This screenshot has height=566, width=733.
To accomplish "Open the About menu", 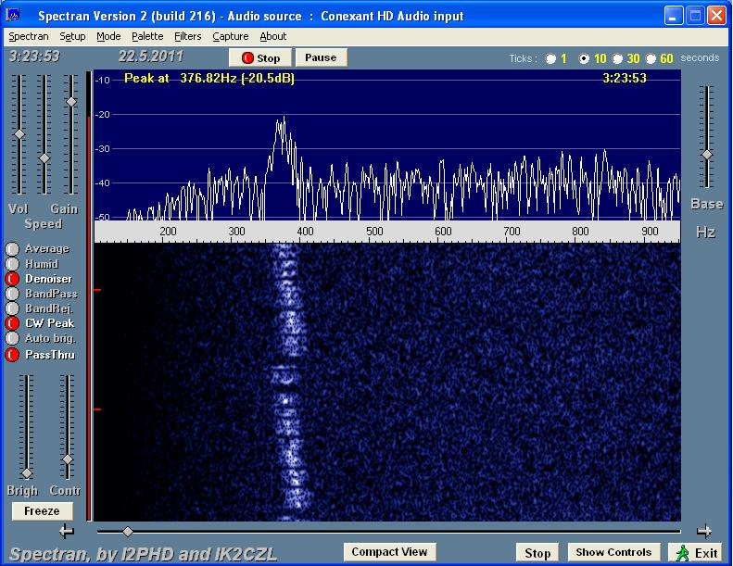I will pos(273,36).
